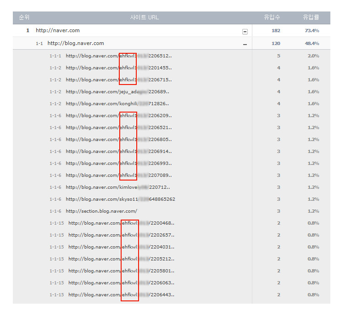Open the blog URL ending in /2204031..
This screenshot has width=340, height=311.
121,247
